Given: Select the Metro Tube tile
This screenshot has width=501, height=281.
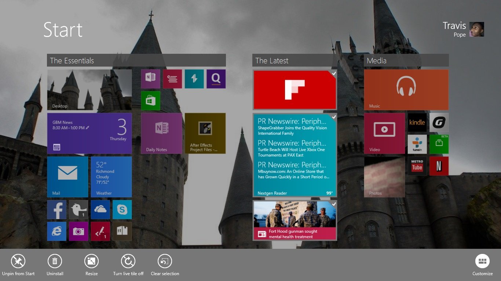Looking at the screenshot, I should (417, 166).
